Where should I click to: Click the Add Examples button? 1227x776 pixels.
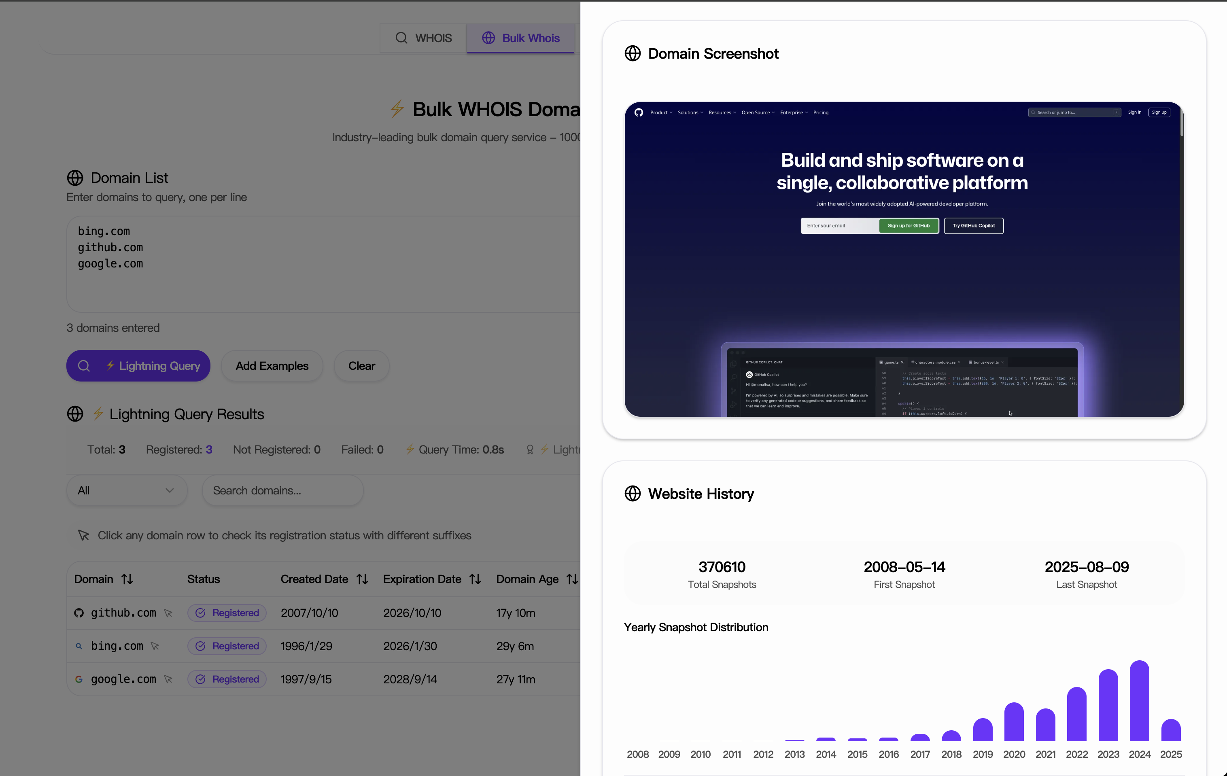click(x=272, y=366)
